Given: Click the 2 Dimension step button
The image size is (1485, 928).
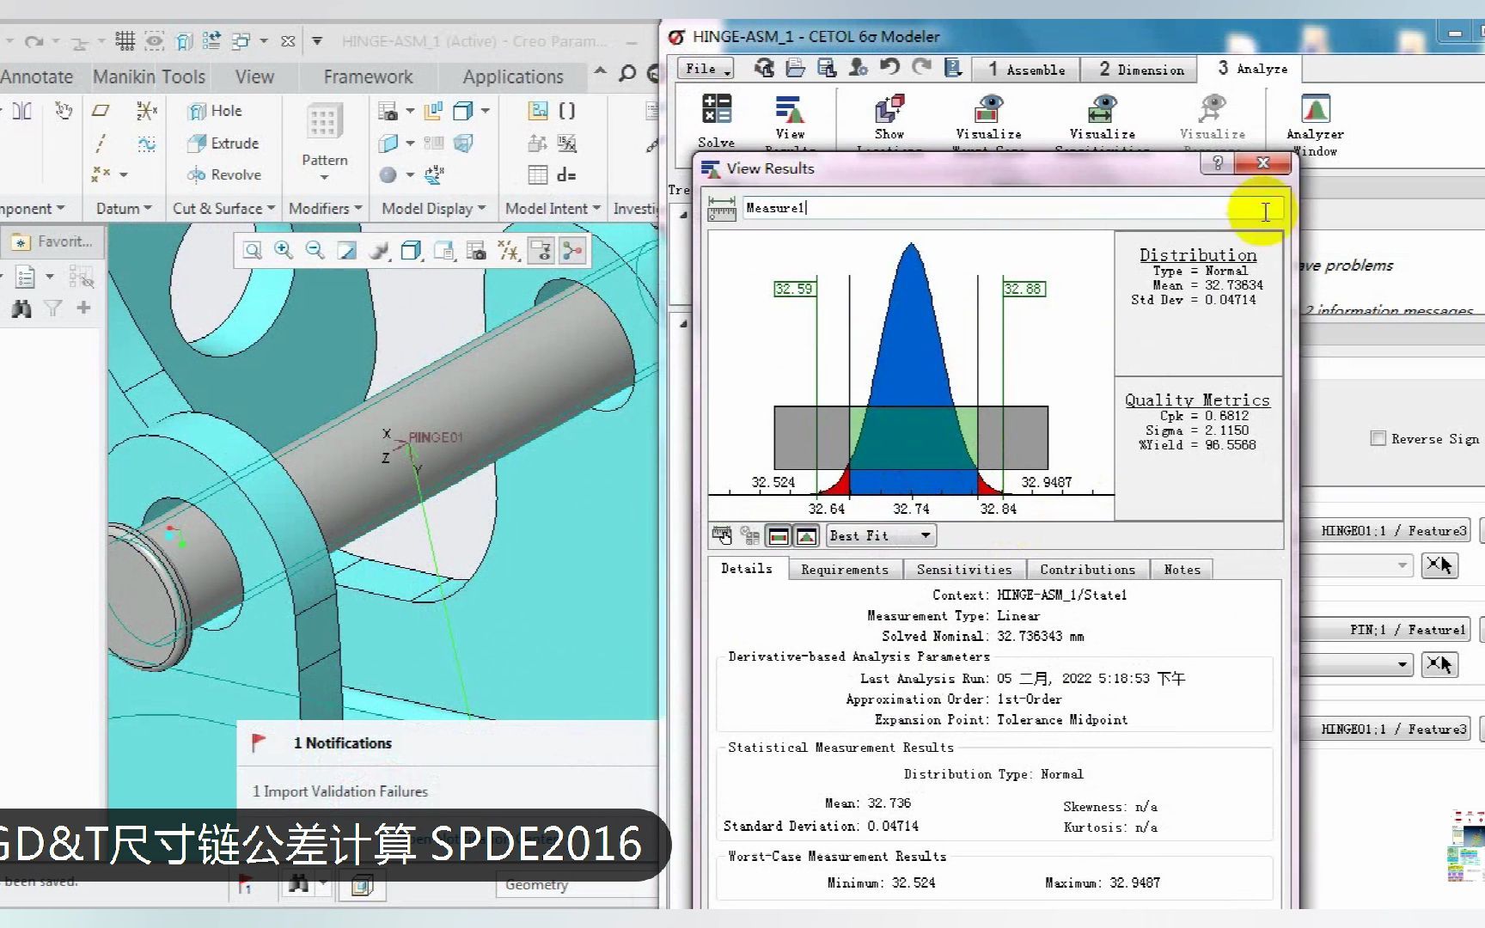Looking at the screenshot, I should tap(1141, 70).
